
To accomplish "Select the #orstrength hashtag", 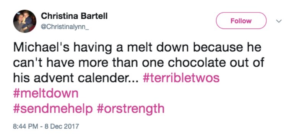I will click(130, 109).
